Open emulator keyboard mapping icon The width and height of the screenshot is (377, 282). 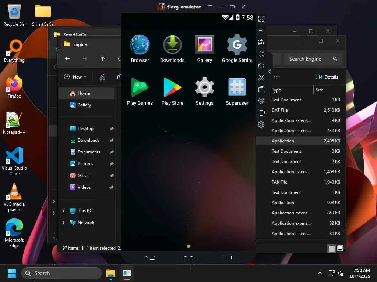point(261,30)
